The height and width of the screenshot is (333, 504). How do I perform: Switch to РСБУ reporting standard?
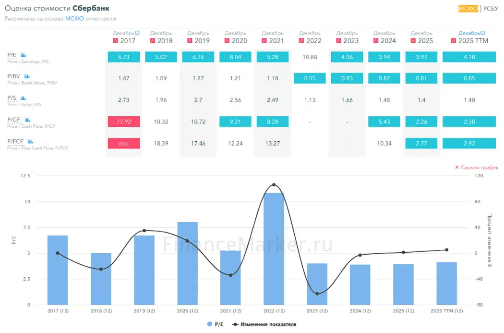(x=490, y=9)
